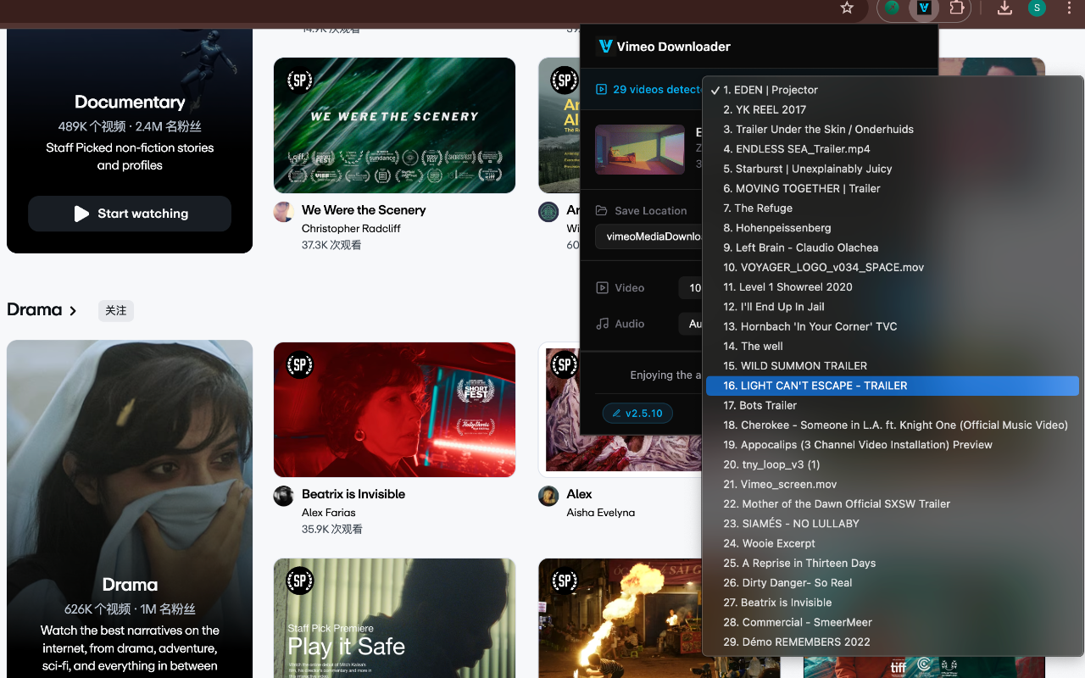This screenshot has width=1085, height=678.
Task: Open Chrome's downloads icon in the toolbar
Action: coord(1004,8)
